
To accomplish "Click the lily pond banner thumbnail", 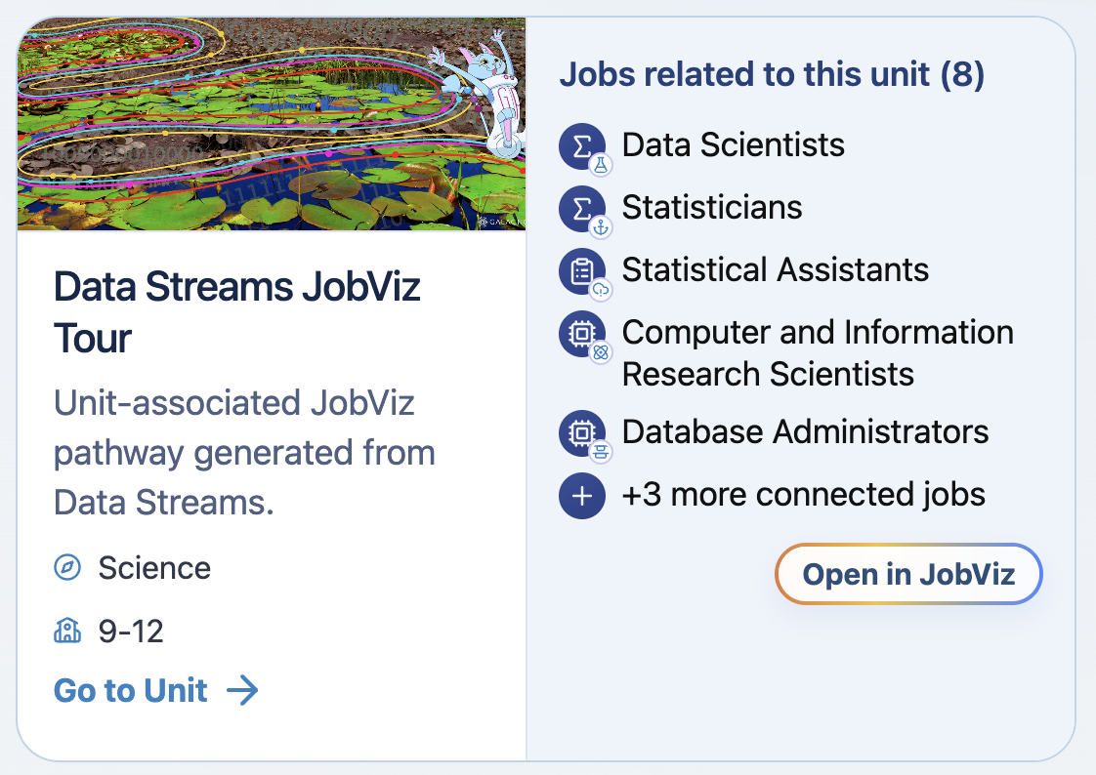I will coord(272,124).
